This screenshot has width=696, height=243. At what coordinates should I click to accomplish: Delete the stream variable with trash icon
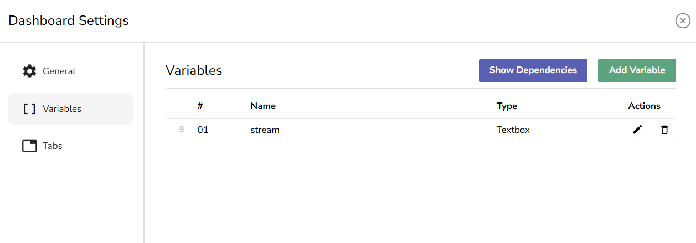coord(664,130)
